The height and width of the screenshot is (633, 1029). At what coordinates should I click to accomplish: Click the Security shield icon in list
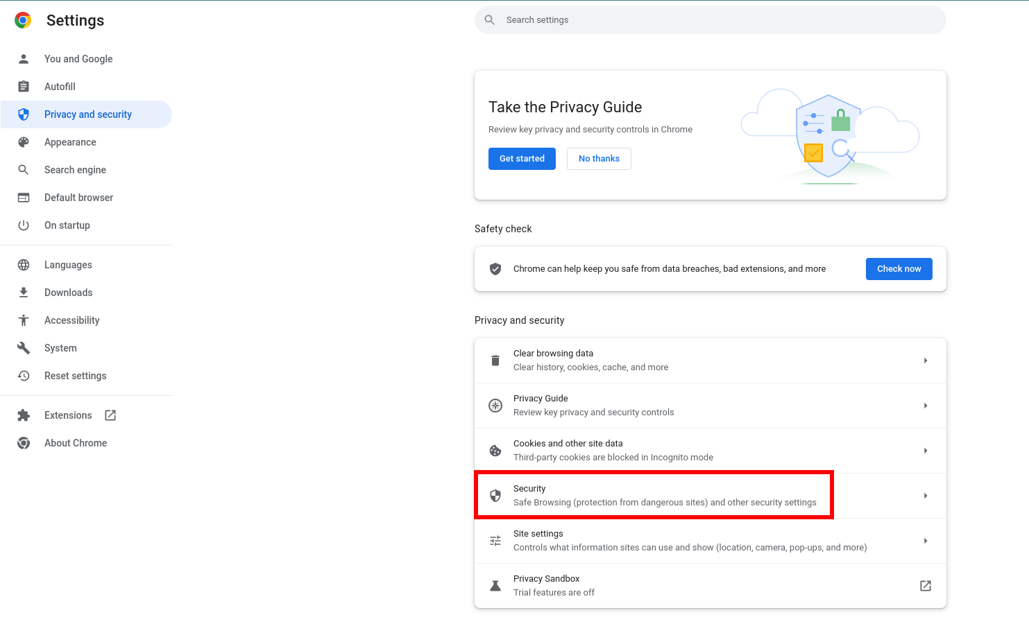click(x=495, y=496)
